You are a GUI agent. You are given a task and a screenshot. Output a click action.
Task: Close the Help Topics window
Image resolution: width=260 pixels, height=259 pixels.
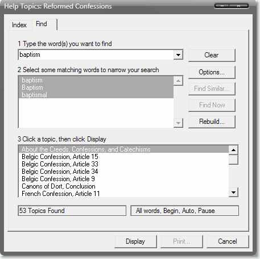239,6
